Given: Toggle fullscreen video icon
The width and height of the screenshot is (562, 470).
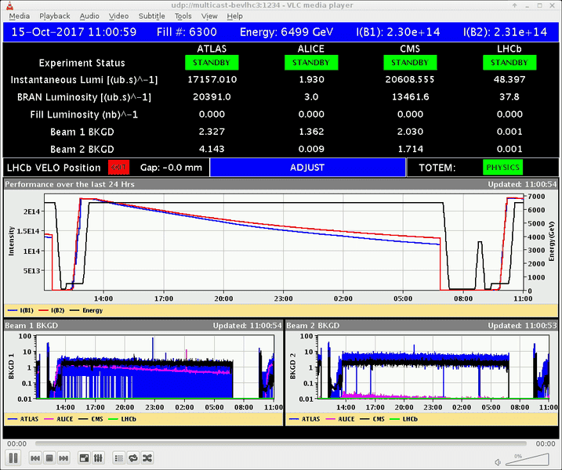Looking at the screenshot, I should click(84, 458).
